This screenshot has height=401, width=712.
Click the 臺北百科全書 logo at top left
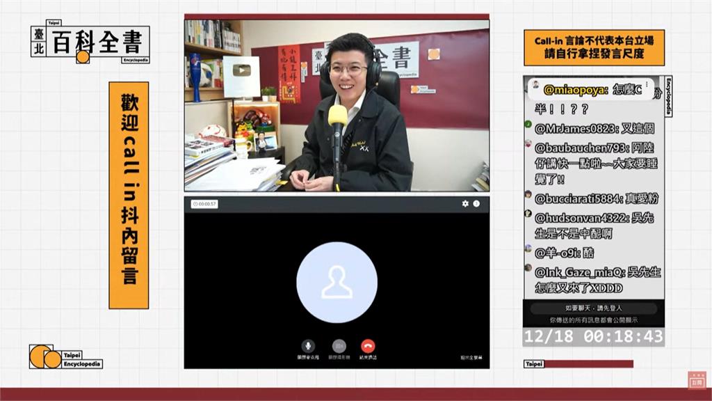coord(90,42)
